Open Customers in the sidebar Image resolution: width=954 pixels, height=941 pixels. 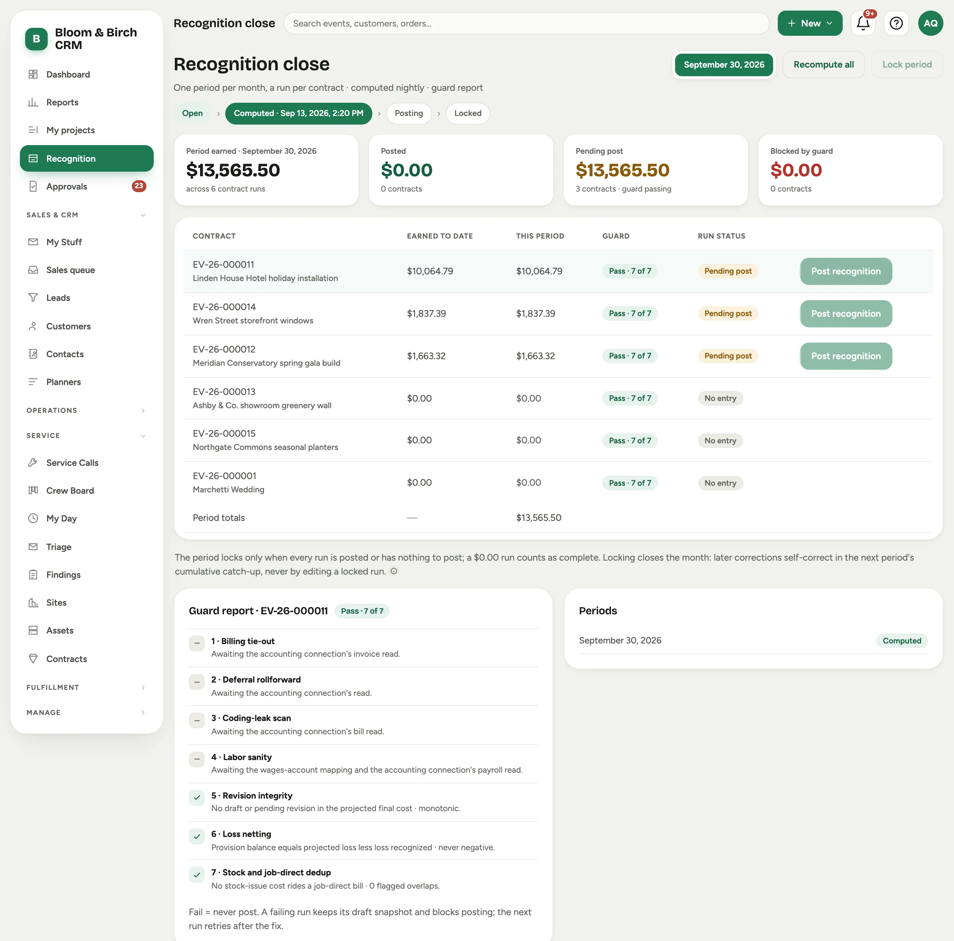(86, 326)
